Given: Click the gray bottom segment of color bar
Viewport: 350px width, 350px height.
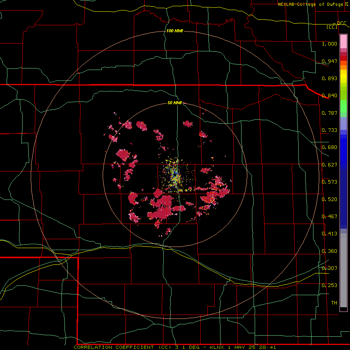Looking at the screenshot, I should coord(343,270).
